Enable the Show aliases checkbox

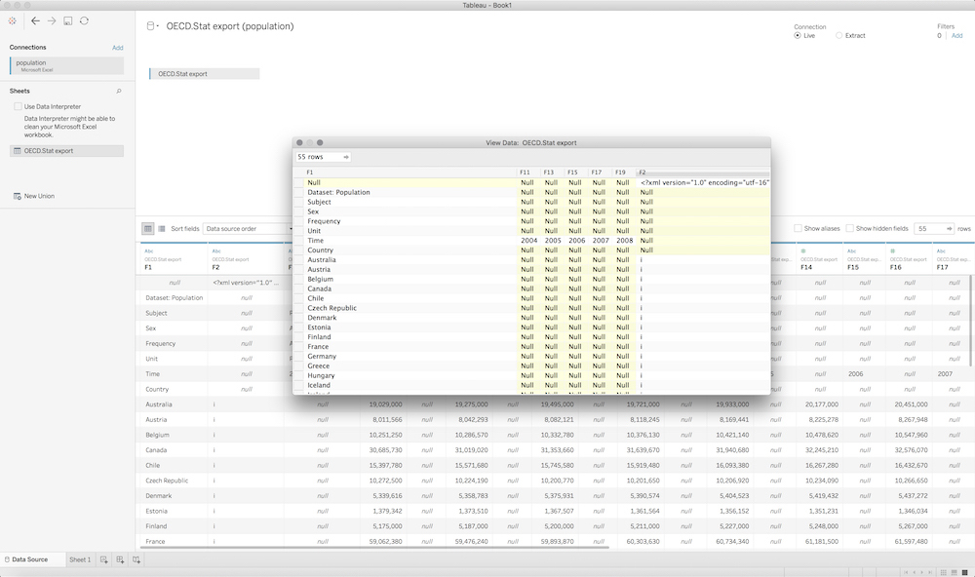coord(798,228)
